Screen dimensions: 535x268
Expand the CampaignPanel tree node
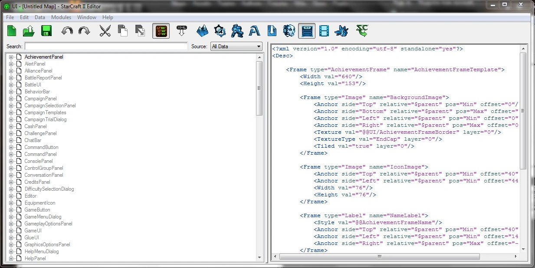11,99
